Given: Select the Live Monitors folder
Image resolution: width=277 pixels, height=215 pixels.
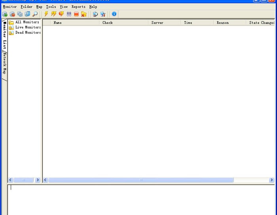Looking at the screenshot, I should (x=28, y=27).
